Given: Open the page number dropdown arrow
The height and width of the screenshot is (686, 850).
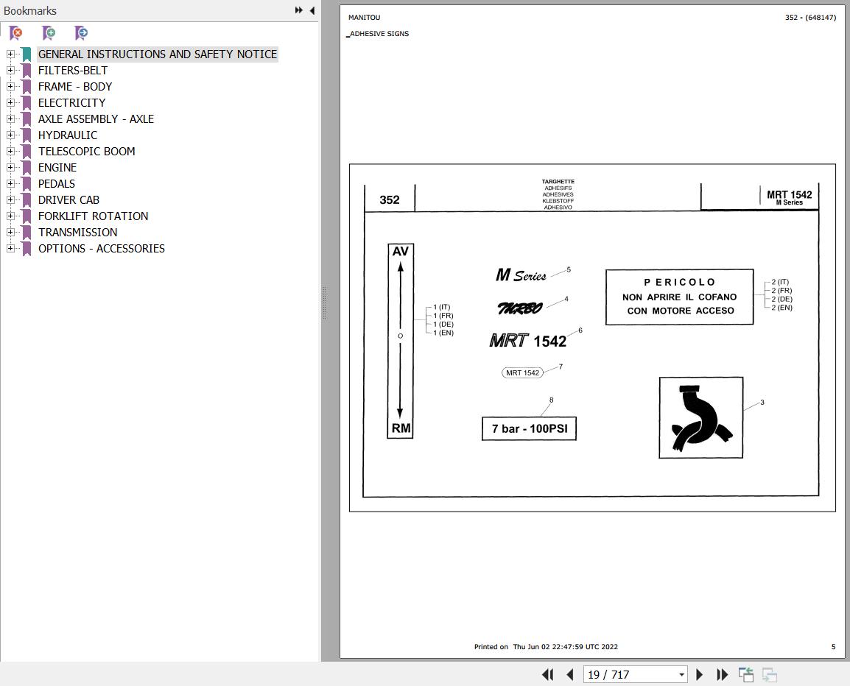Looking at the screenshot, I should [x=681, y=675].
